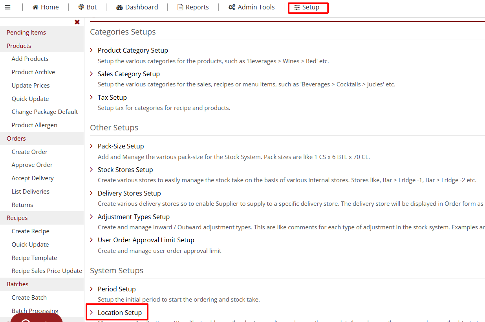
Task: Go to Create Order in sidebar
Action: click(29, 152)
